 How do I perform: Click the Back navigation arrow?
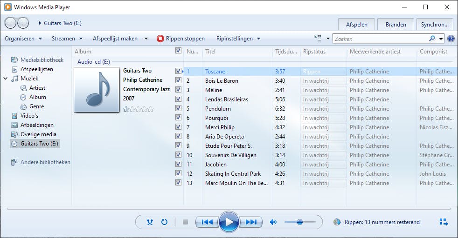(x=11, y=23)
